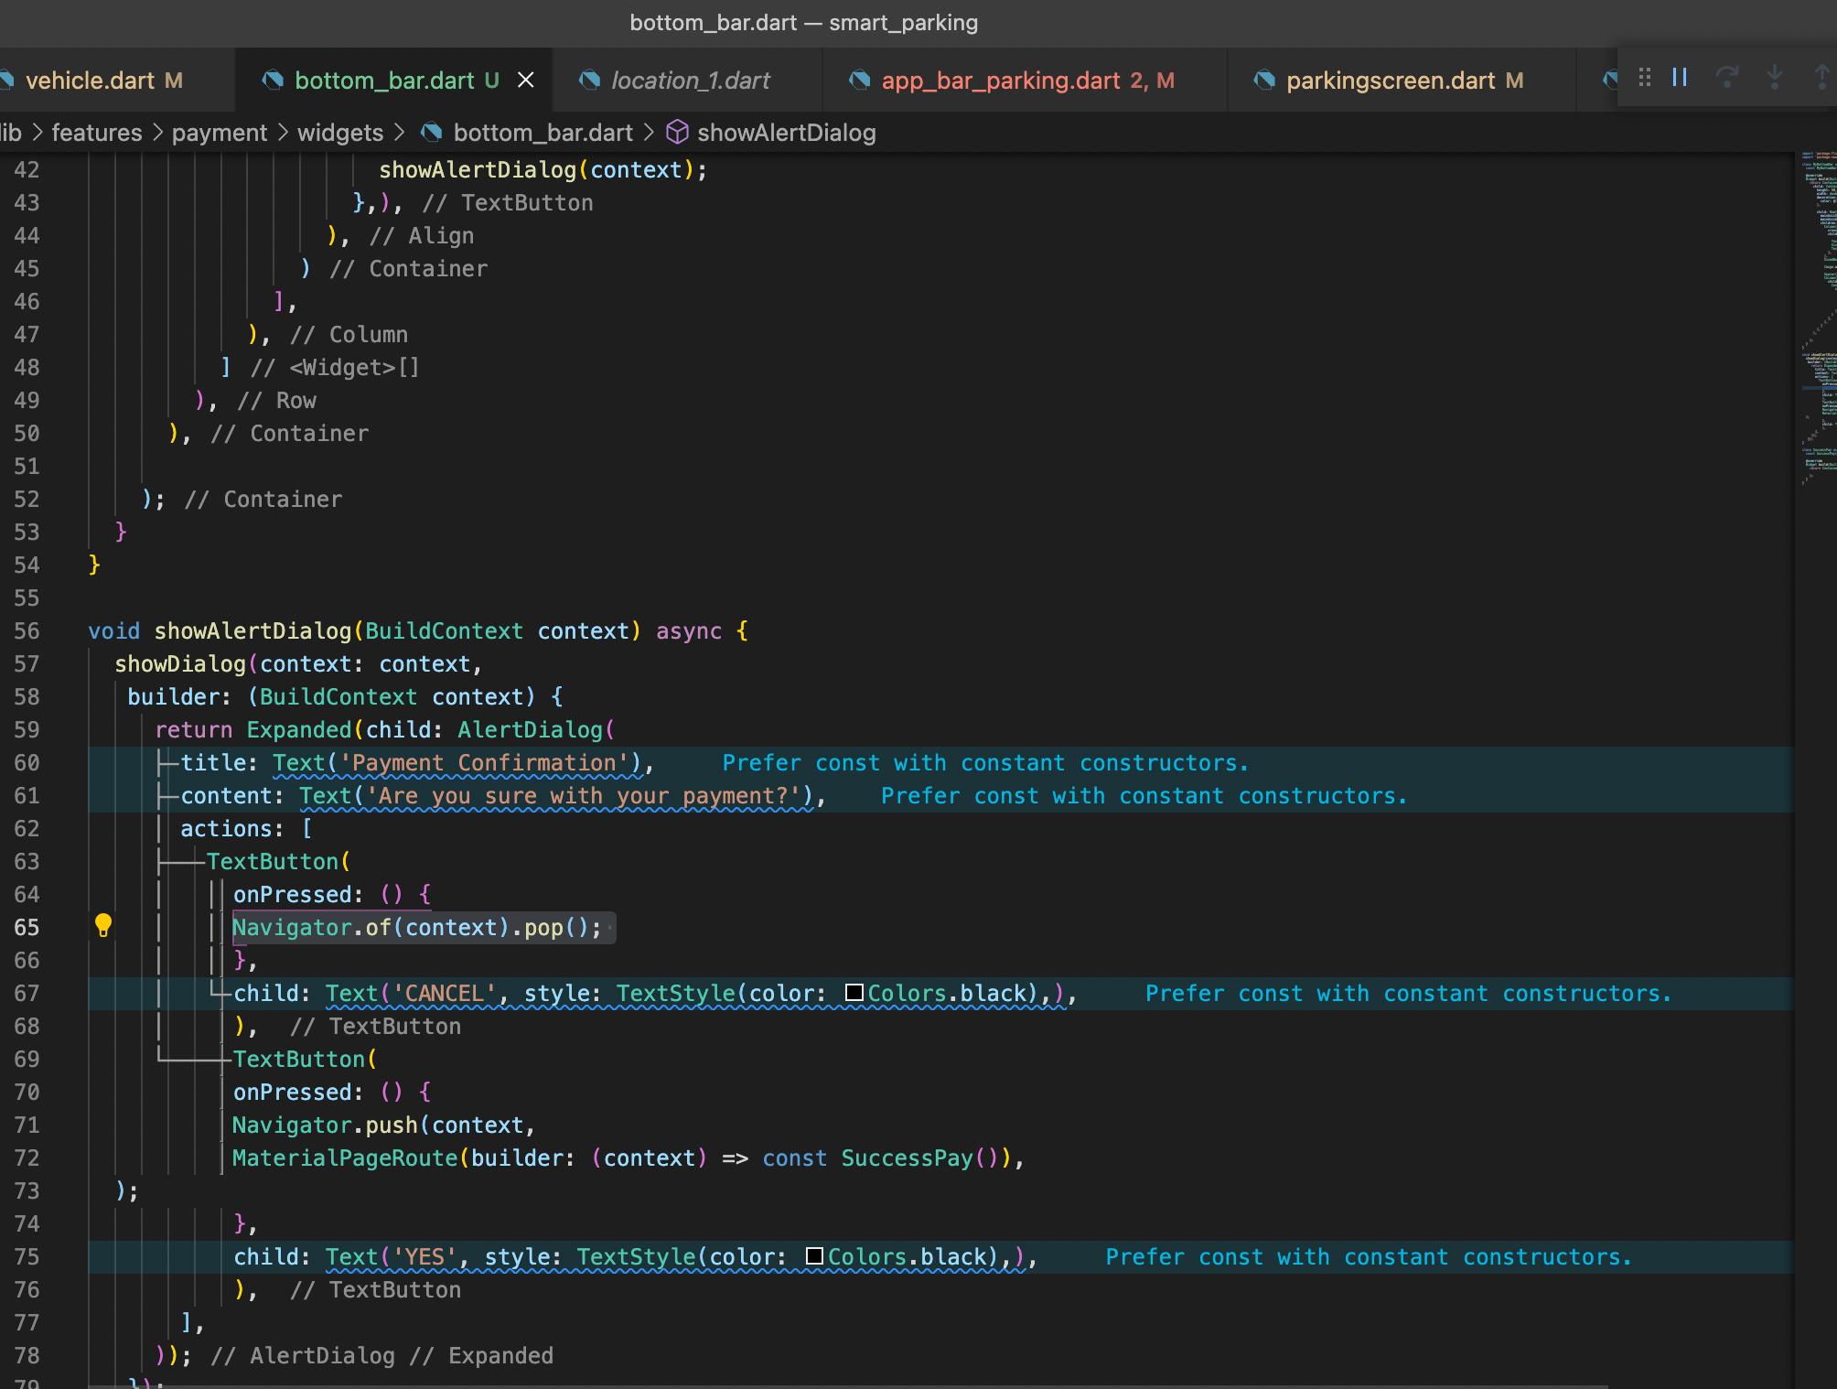Click the actions: property on line 62

[232, 828]
